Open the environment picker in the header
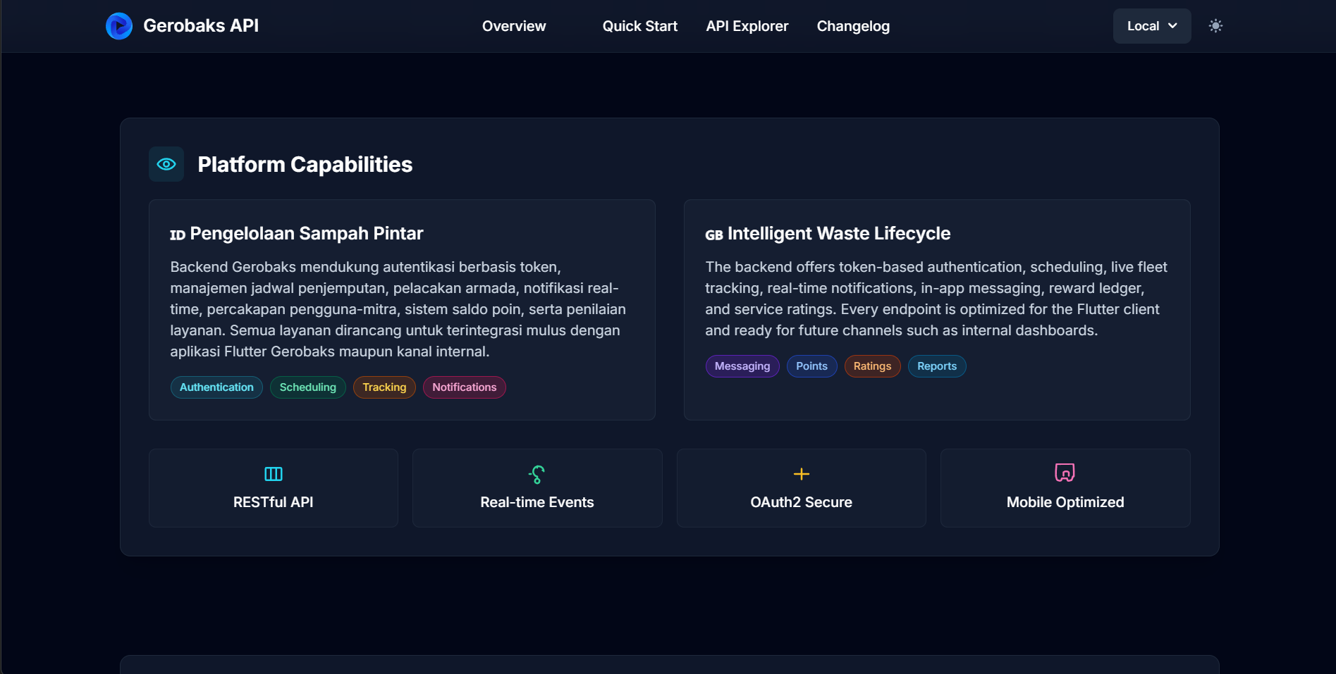This screenshot has height=674, width=1336. [x=1151, y=25]
